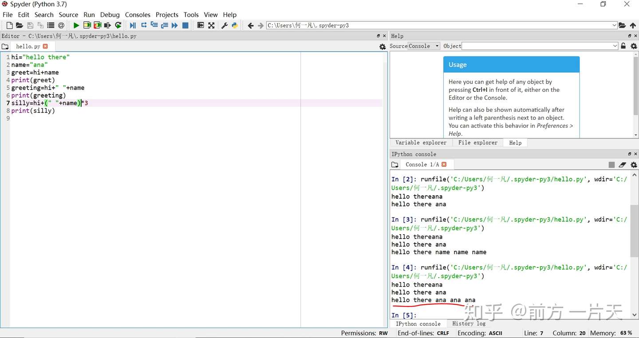Maximize current pane with the arrows icon
Screen dimensions: 639x338
(211, 26)
